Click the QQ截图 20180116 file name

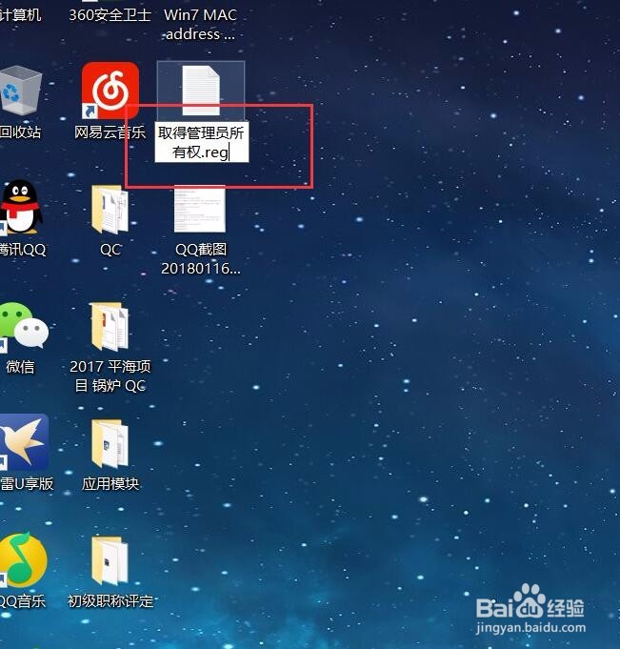click(x=201, y=258)
